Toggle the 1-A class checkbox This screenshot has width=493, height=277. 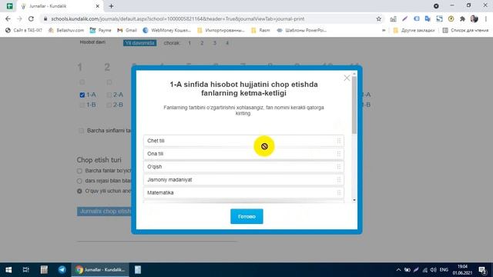[82, 95]
